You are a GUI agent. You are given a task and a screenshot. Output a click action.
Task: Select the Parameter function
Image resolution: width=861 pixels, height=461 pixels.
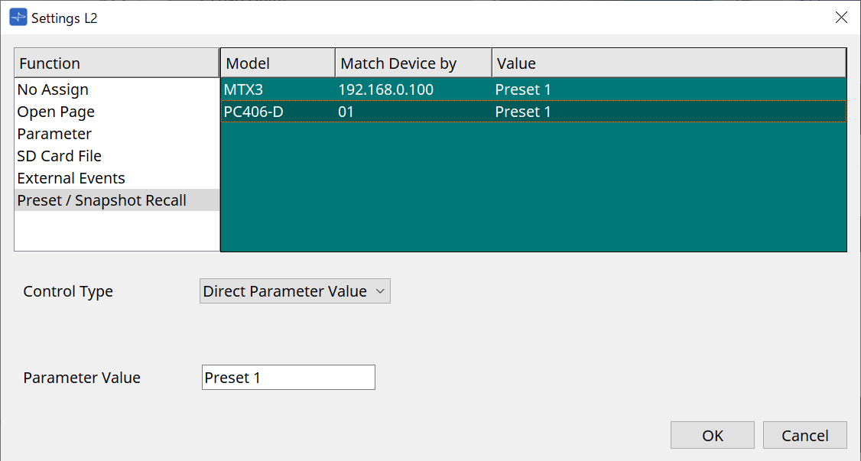point(54,134)
